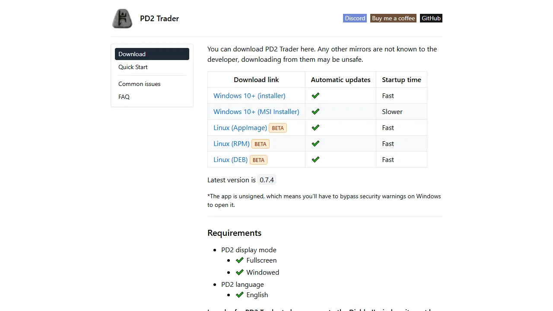The height and width of the screenshot is (311, 553).
Task: Open the FAQ section
Action: point(124,96)
